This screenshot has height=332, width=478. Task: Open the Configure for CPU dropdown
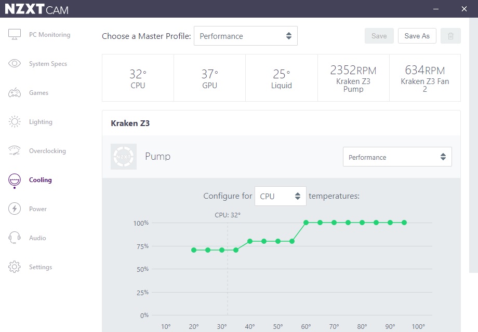[281, 196]
